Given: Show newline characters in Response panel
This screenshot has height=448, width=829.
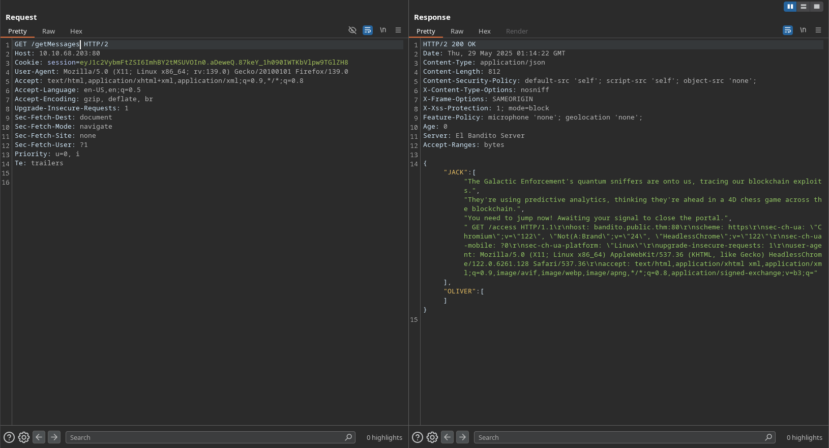Looking at the screenshot, I should [803, 31].
